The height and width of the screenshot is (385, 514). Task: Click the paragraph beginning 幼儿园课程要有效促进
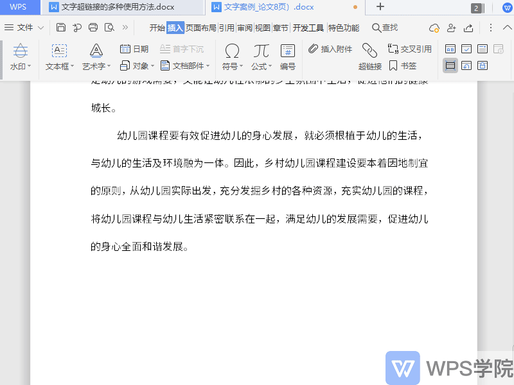[260, 190]
